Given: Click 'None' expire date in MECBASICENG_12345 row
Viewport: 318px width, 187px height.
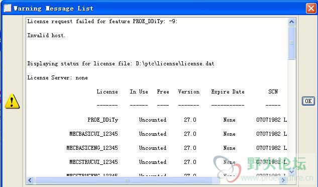Looking at the screenshot, I should coord(230,148).
